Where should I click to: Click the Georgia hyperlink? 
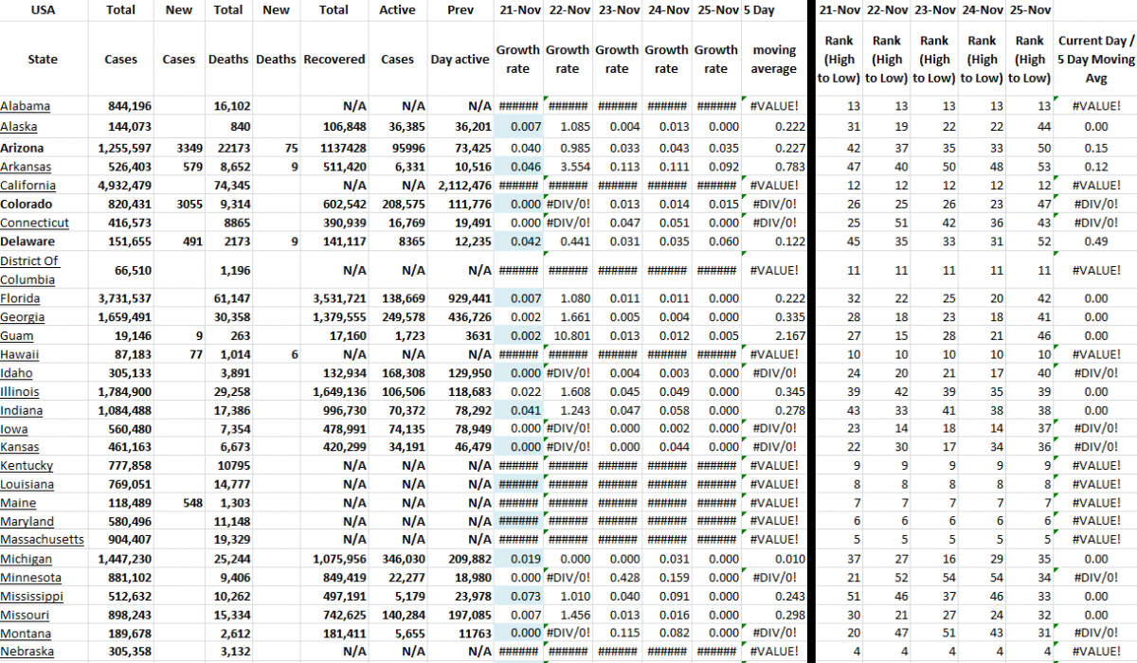[x=25, y=316]
